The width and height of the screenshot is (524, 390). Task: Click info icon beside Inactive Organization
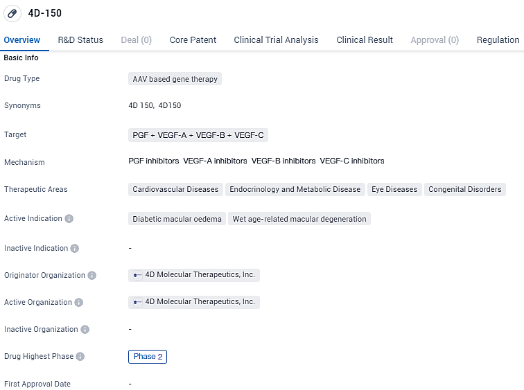click(85, 330)
